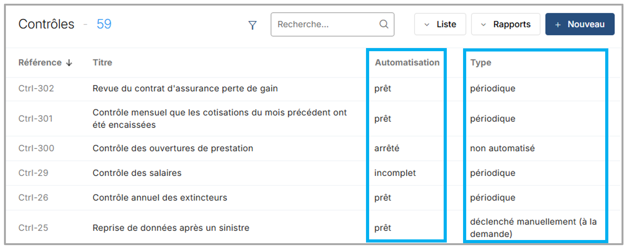Open Contrôle des salaires entry
629x250 pixels.
[x=137, y=173]
